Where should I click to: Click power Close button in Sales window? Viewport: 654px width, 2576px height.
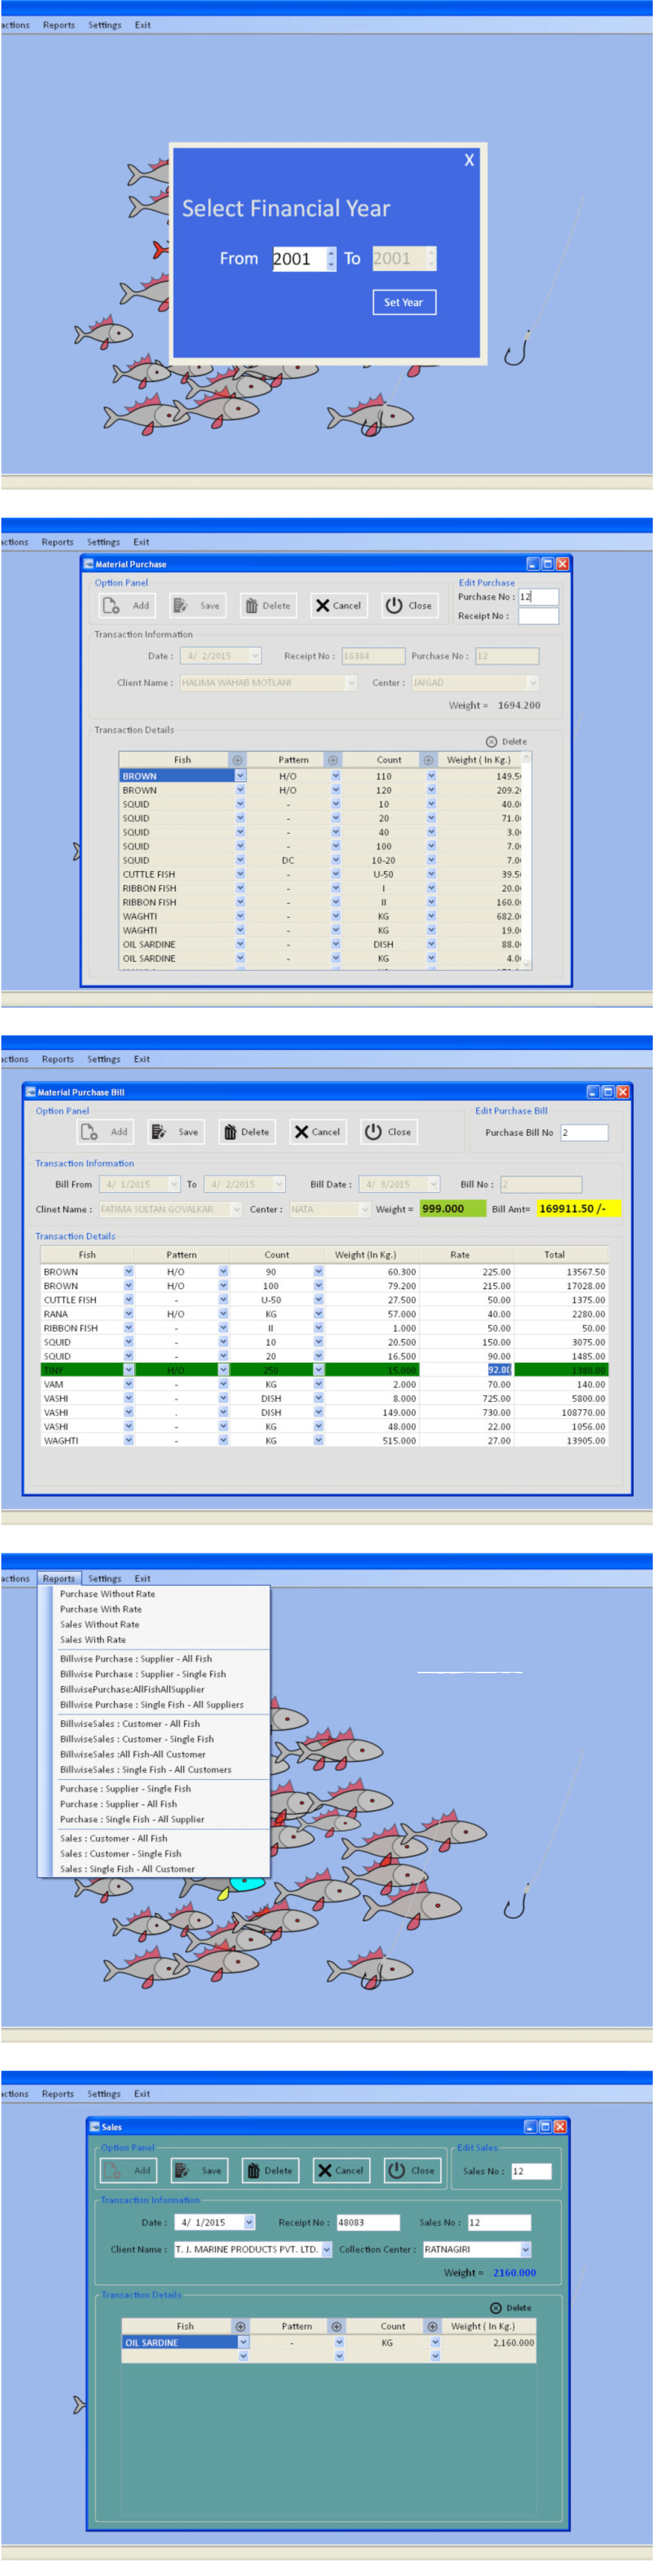coord(412,2171)
